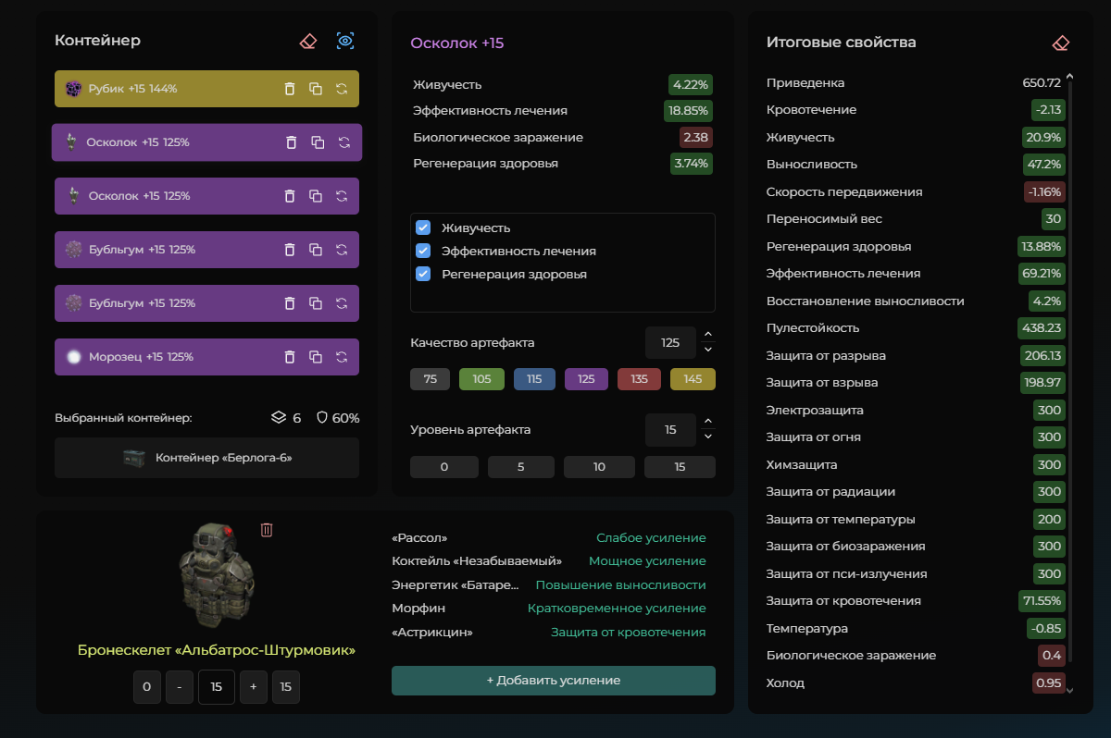Click the Пулестойкость value 438.23
The height and width of the screenshot is (738, 1111).
[1042, 327]
